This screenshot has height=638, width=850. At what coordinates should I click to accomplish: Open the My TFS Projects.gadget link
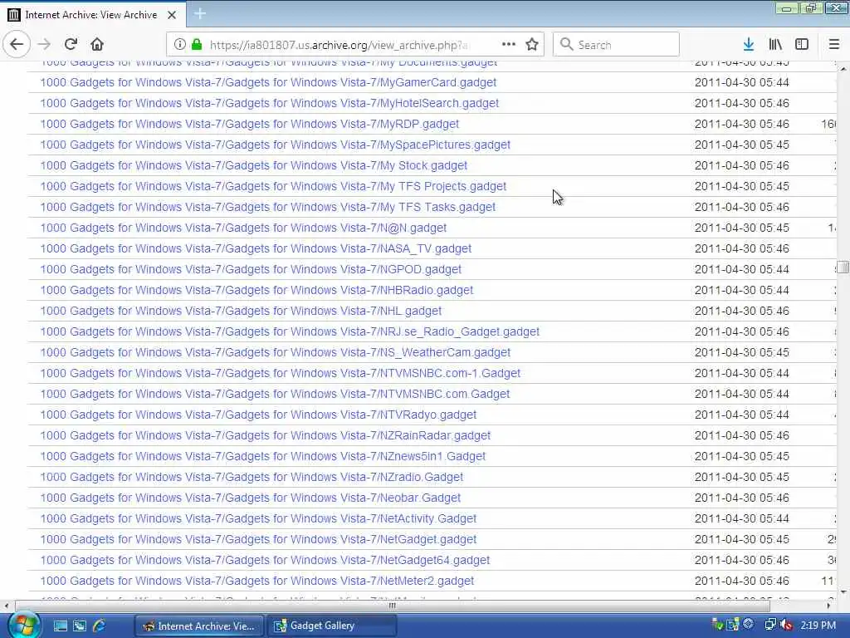[x=273, y=186]
